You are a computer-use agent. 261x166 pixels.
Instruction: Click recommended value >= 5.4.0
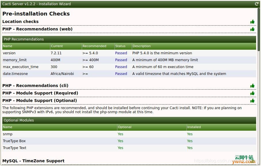tap(90, 53)
